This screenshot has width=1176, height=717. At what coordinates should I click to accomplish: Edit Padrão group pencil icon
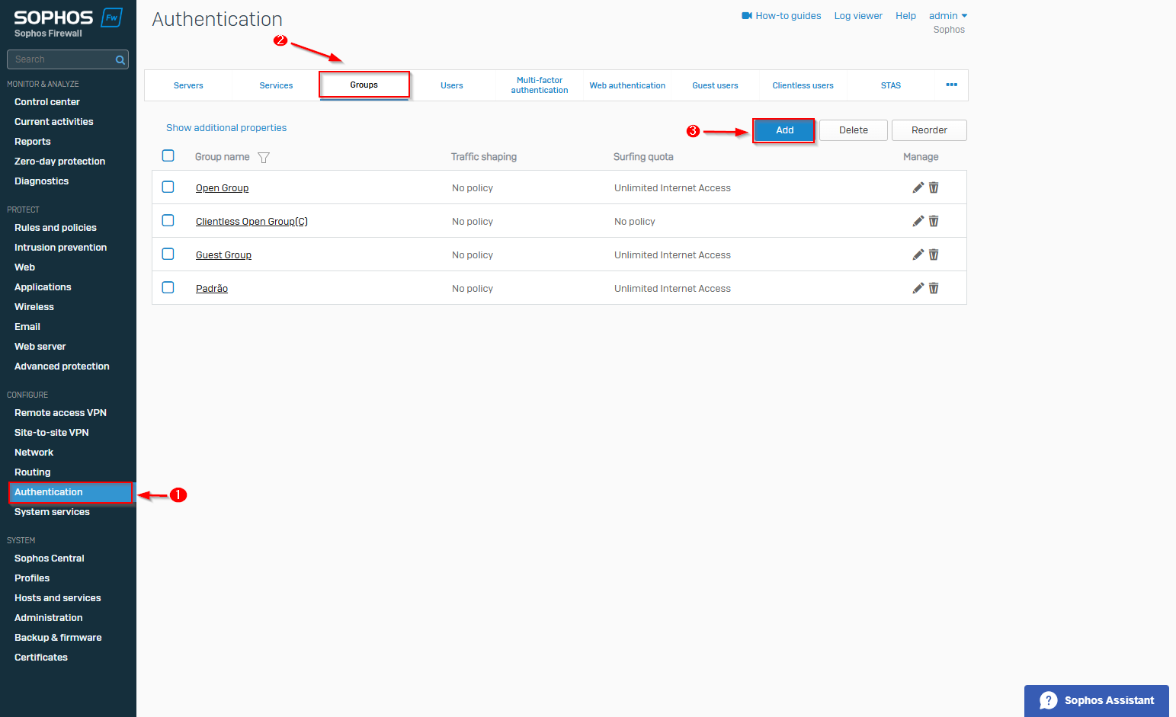coord(918,288)
